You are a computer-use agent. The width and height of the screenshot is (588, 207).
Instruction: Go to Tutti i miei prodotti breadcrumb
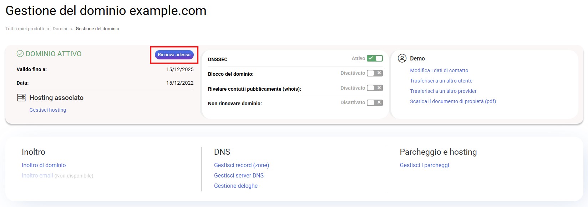(25, 29)
